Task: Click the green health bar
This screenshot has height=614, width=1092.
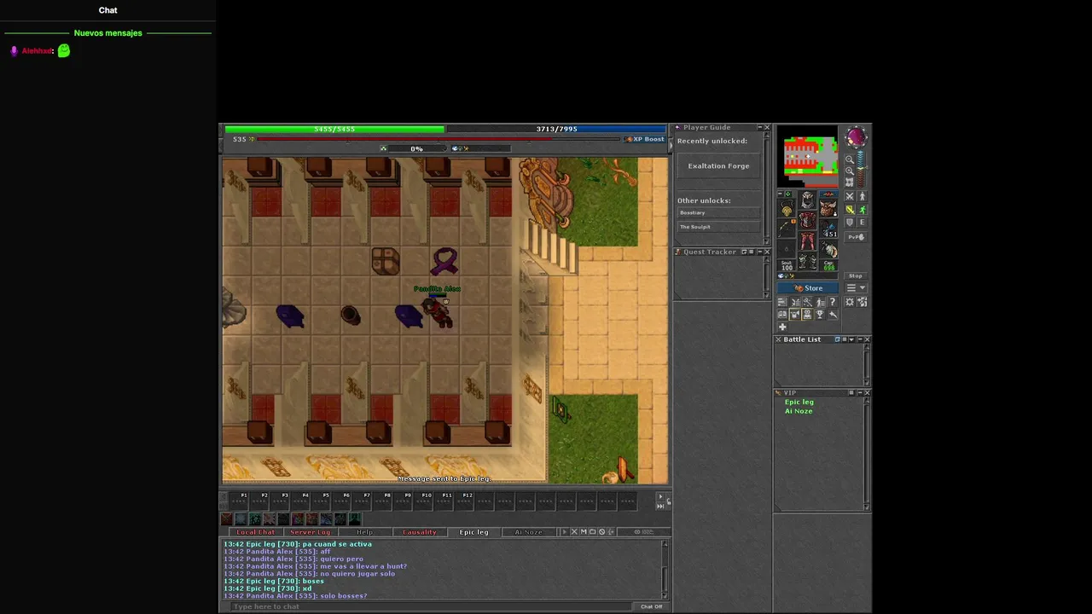Action: coord(334,129)
